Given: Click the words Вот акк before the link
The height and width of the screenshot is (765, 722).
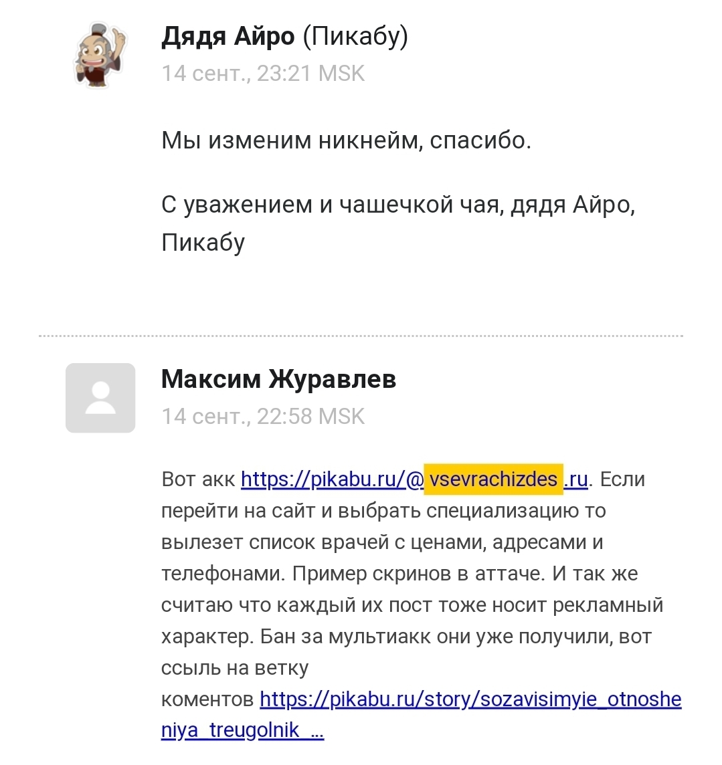Looking at the screenshot, I should [x=199, y=479].
